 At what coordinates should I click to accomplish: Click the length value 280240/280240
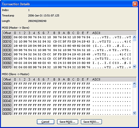click(37, 21)
